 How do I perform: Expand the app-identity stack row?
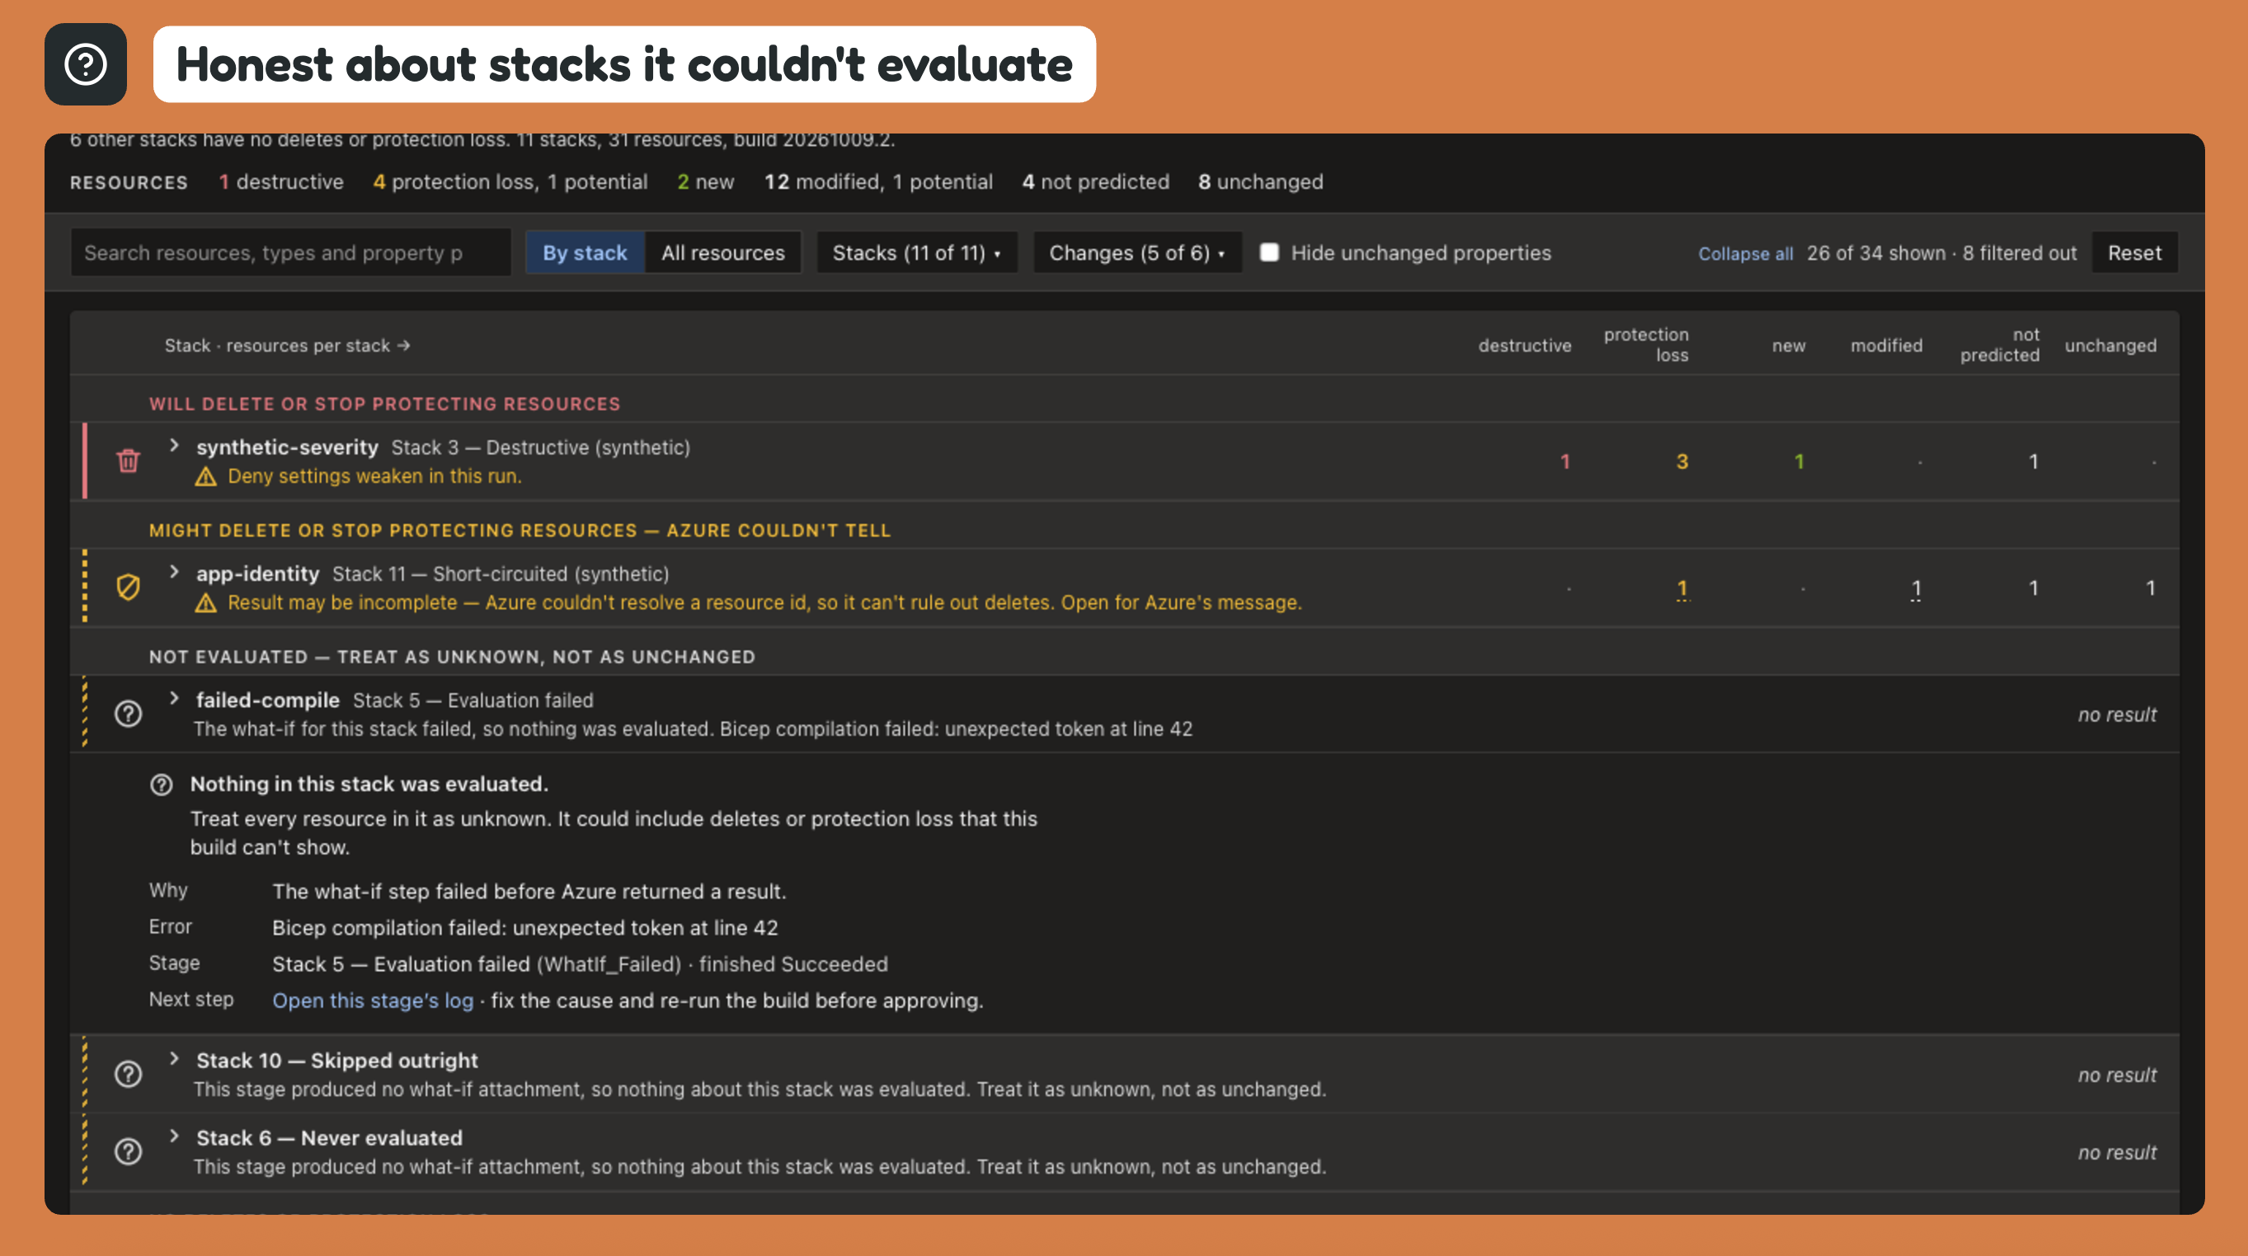point(174,572)
